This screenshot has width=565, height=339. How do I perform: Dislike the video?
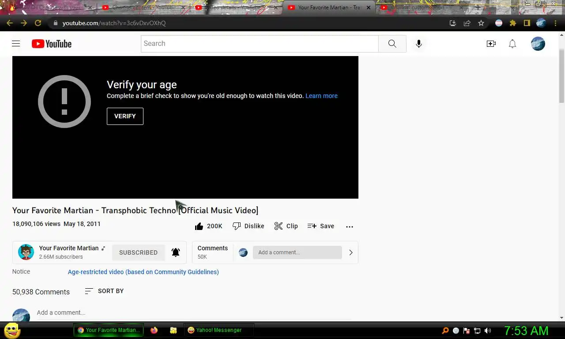[249, 226]
